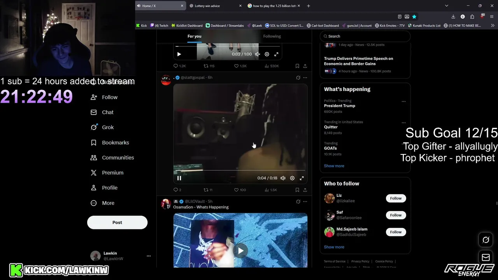View the 530K views of the top post
This screenshot has width=498, height=280.
coord(272,66)
